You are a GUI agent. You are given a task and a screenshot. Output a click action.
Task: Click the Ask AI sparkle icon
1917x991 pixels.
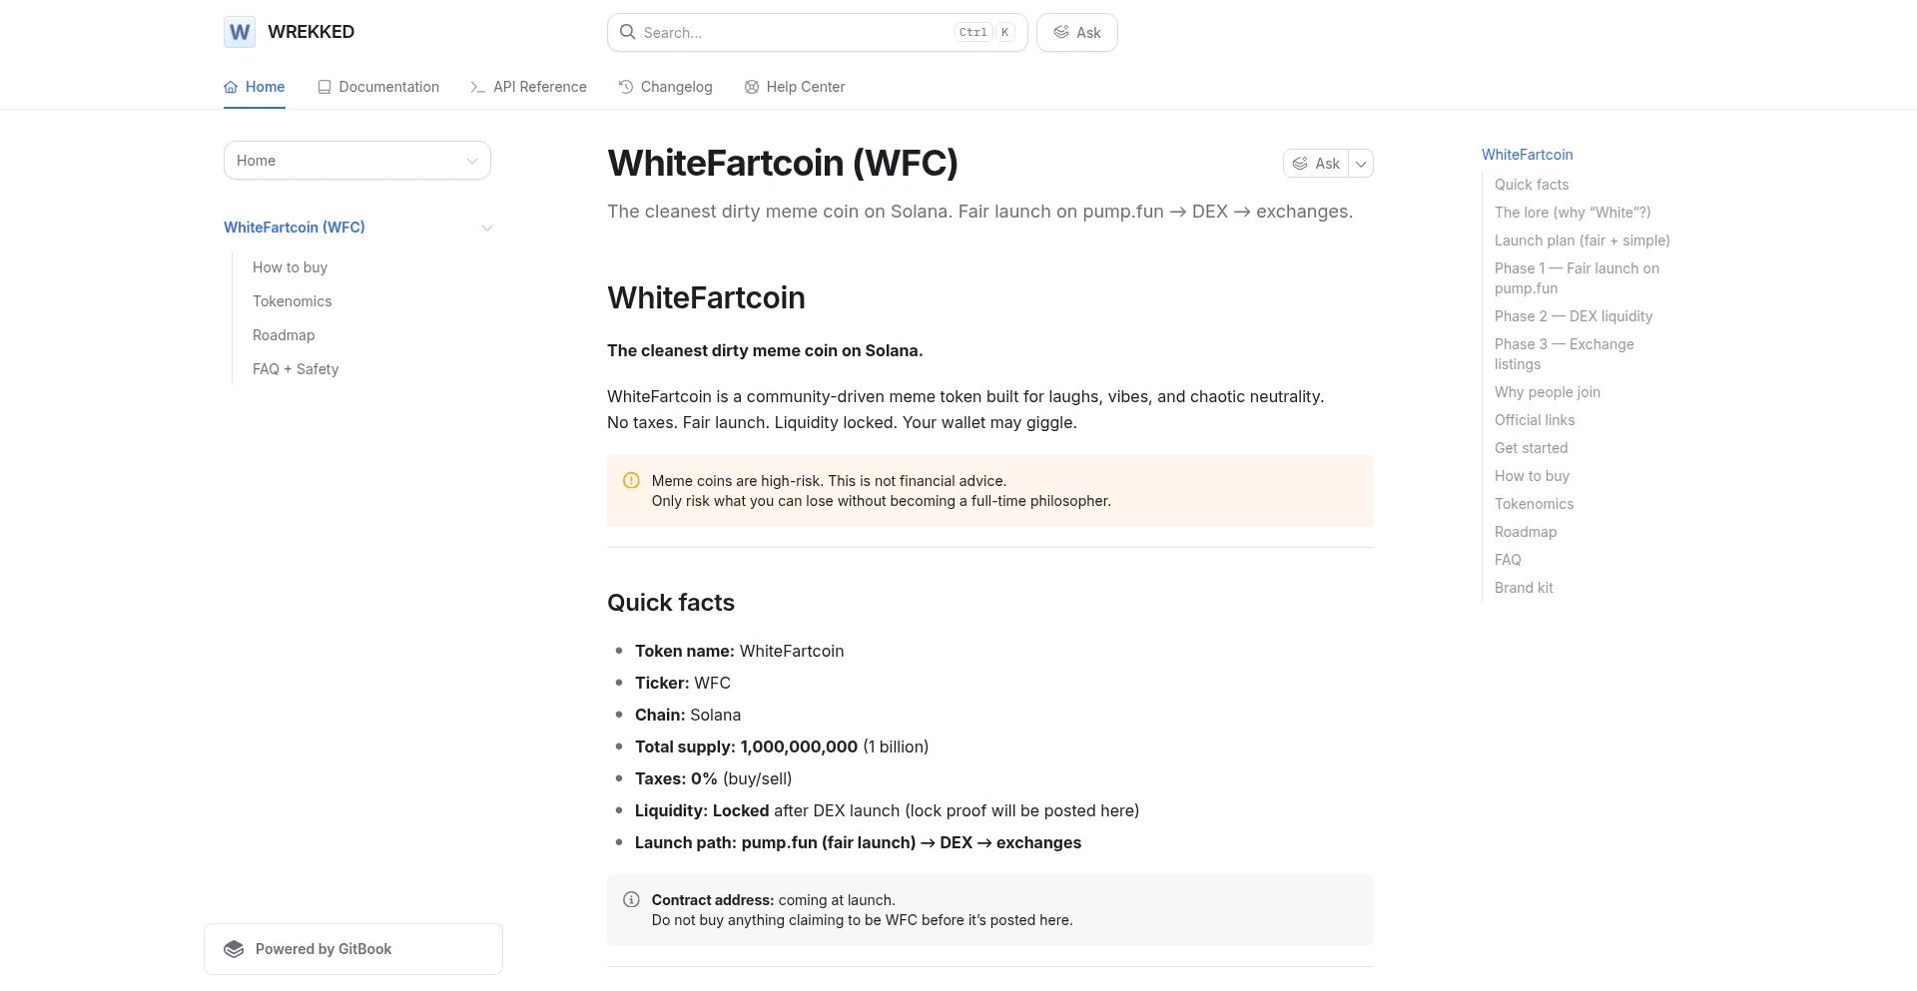[1061, 32]
